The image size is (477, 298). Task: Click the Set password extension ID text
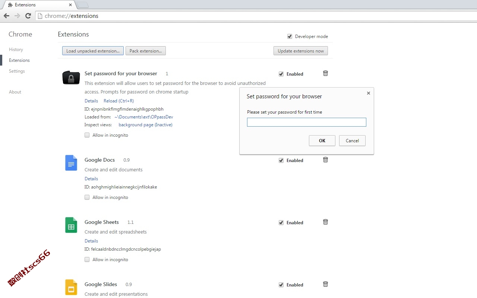[x=124, y=109]
